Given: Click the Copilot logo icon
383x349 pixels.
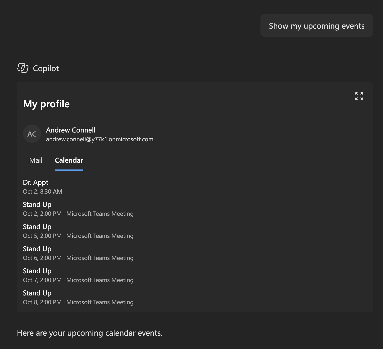Looking at the screenshot, I should tap(23, 68).
